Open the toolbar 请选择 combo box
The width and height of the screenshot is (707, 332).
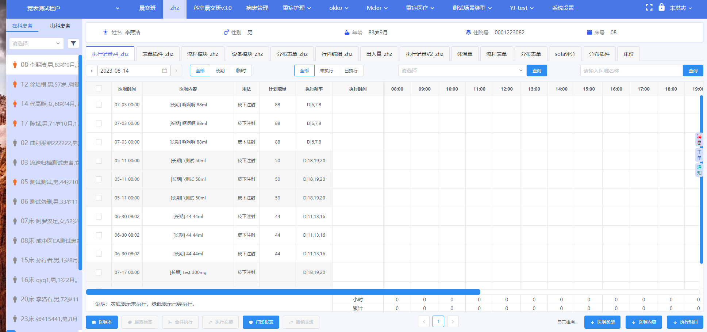point(462,70)
